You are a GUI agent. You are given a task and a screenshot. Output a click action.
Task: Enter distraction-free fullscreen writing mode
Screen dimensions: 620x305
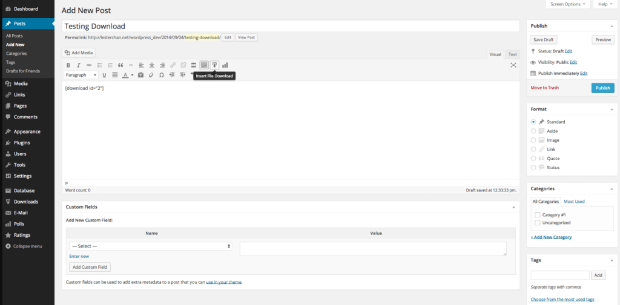(x=513, y=65)
